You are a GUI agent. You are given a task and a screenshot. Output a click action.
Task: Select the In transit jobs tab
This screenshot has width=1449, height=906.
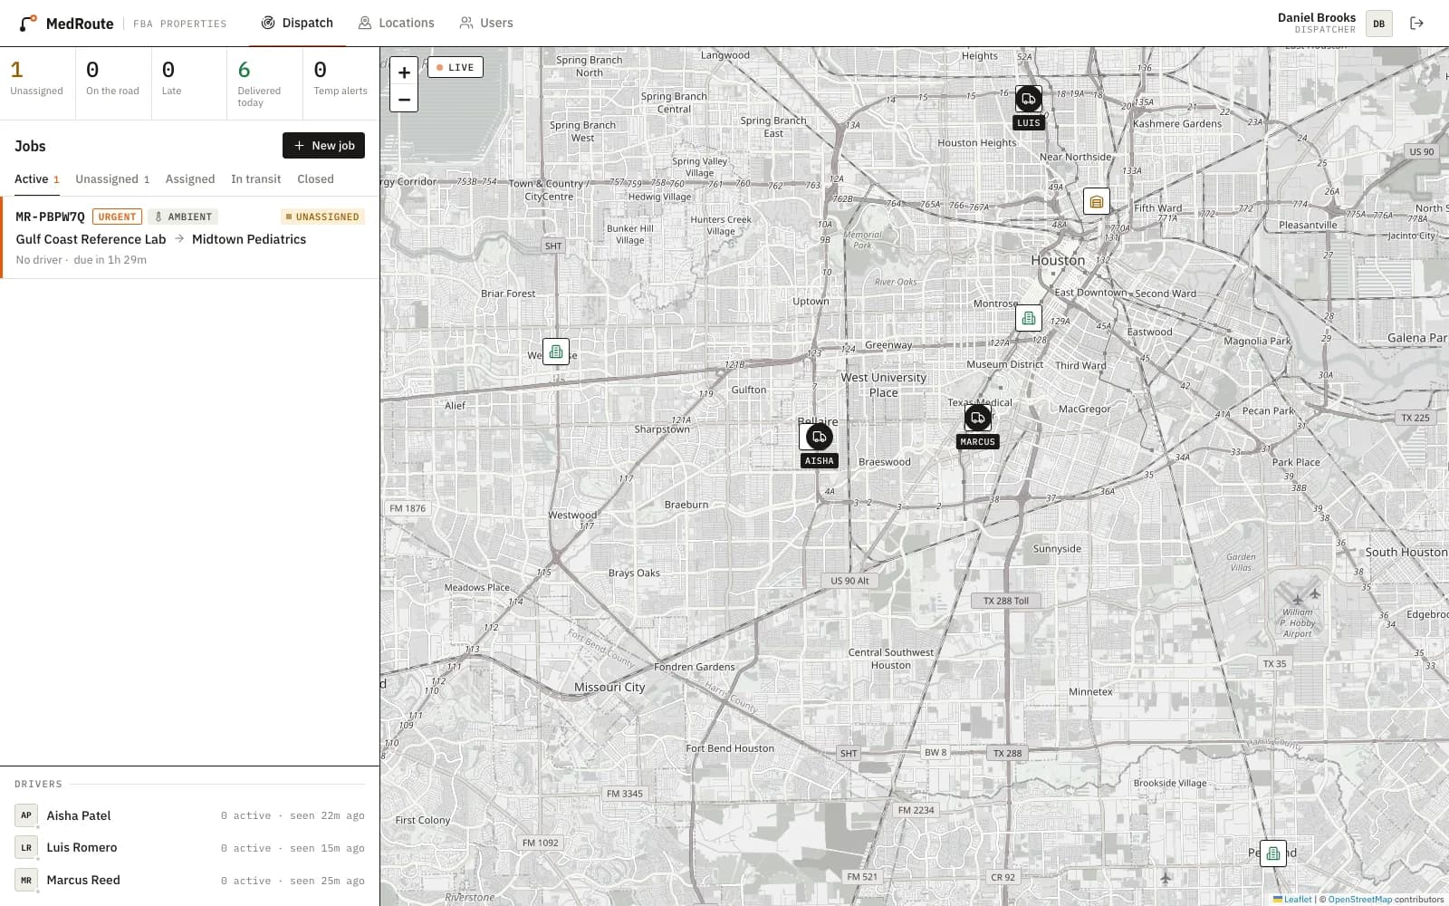pyautogui.click(x=255, y=179)
